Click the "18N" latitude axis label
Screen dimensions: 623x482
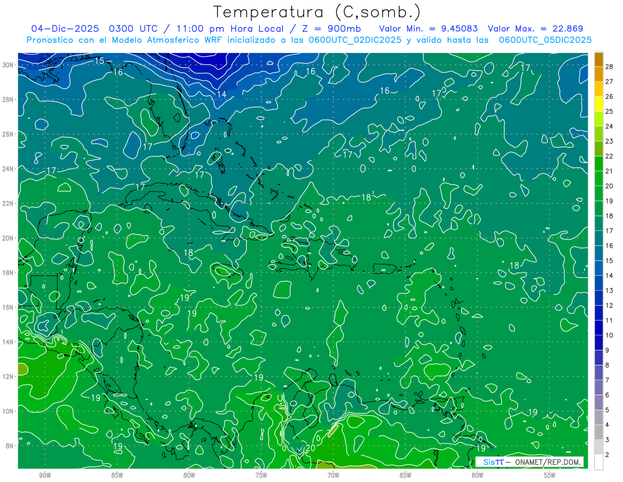(x=8, y=272)
